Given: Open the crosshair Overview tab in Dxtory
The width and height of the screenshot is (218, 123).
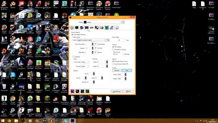Looking at the screenshot, I should pos(72,28).
